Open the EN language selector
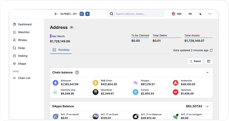The height and width of the screenshot is (121, 229). (x=190, y=14)
